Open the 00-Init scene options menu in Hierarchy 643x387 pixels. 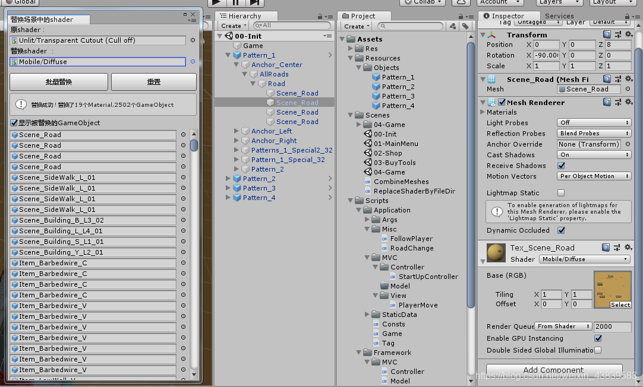pyautogui.click(x=327, y=36)
